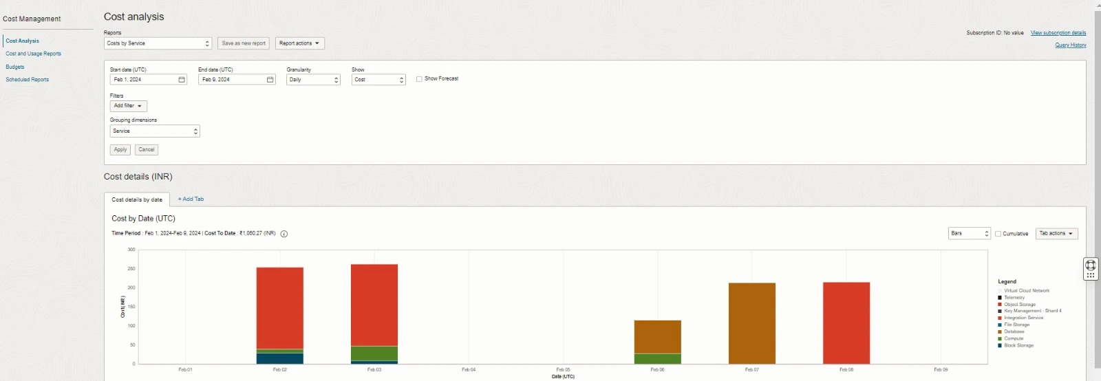Enable the Cumulative checkbox
This screenshot has width=1101, height=381.
pyautogui.click(x=998, y=234)
